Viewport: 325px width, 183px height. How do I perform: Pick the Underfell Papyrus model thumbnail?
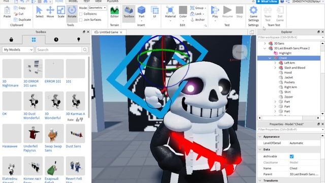[x=33, y=133]
